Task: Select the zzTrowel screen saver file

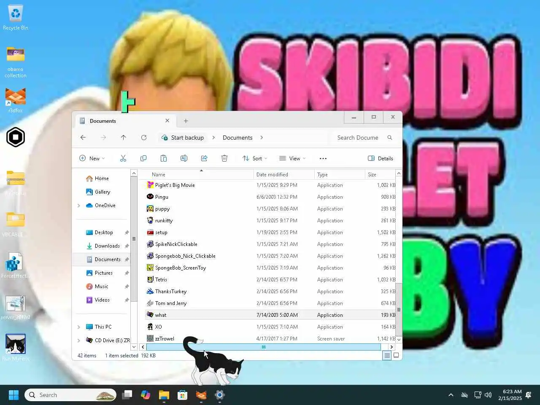Action: [270, 339]
